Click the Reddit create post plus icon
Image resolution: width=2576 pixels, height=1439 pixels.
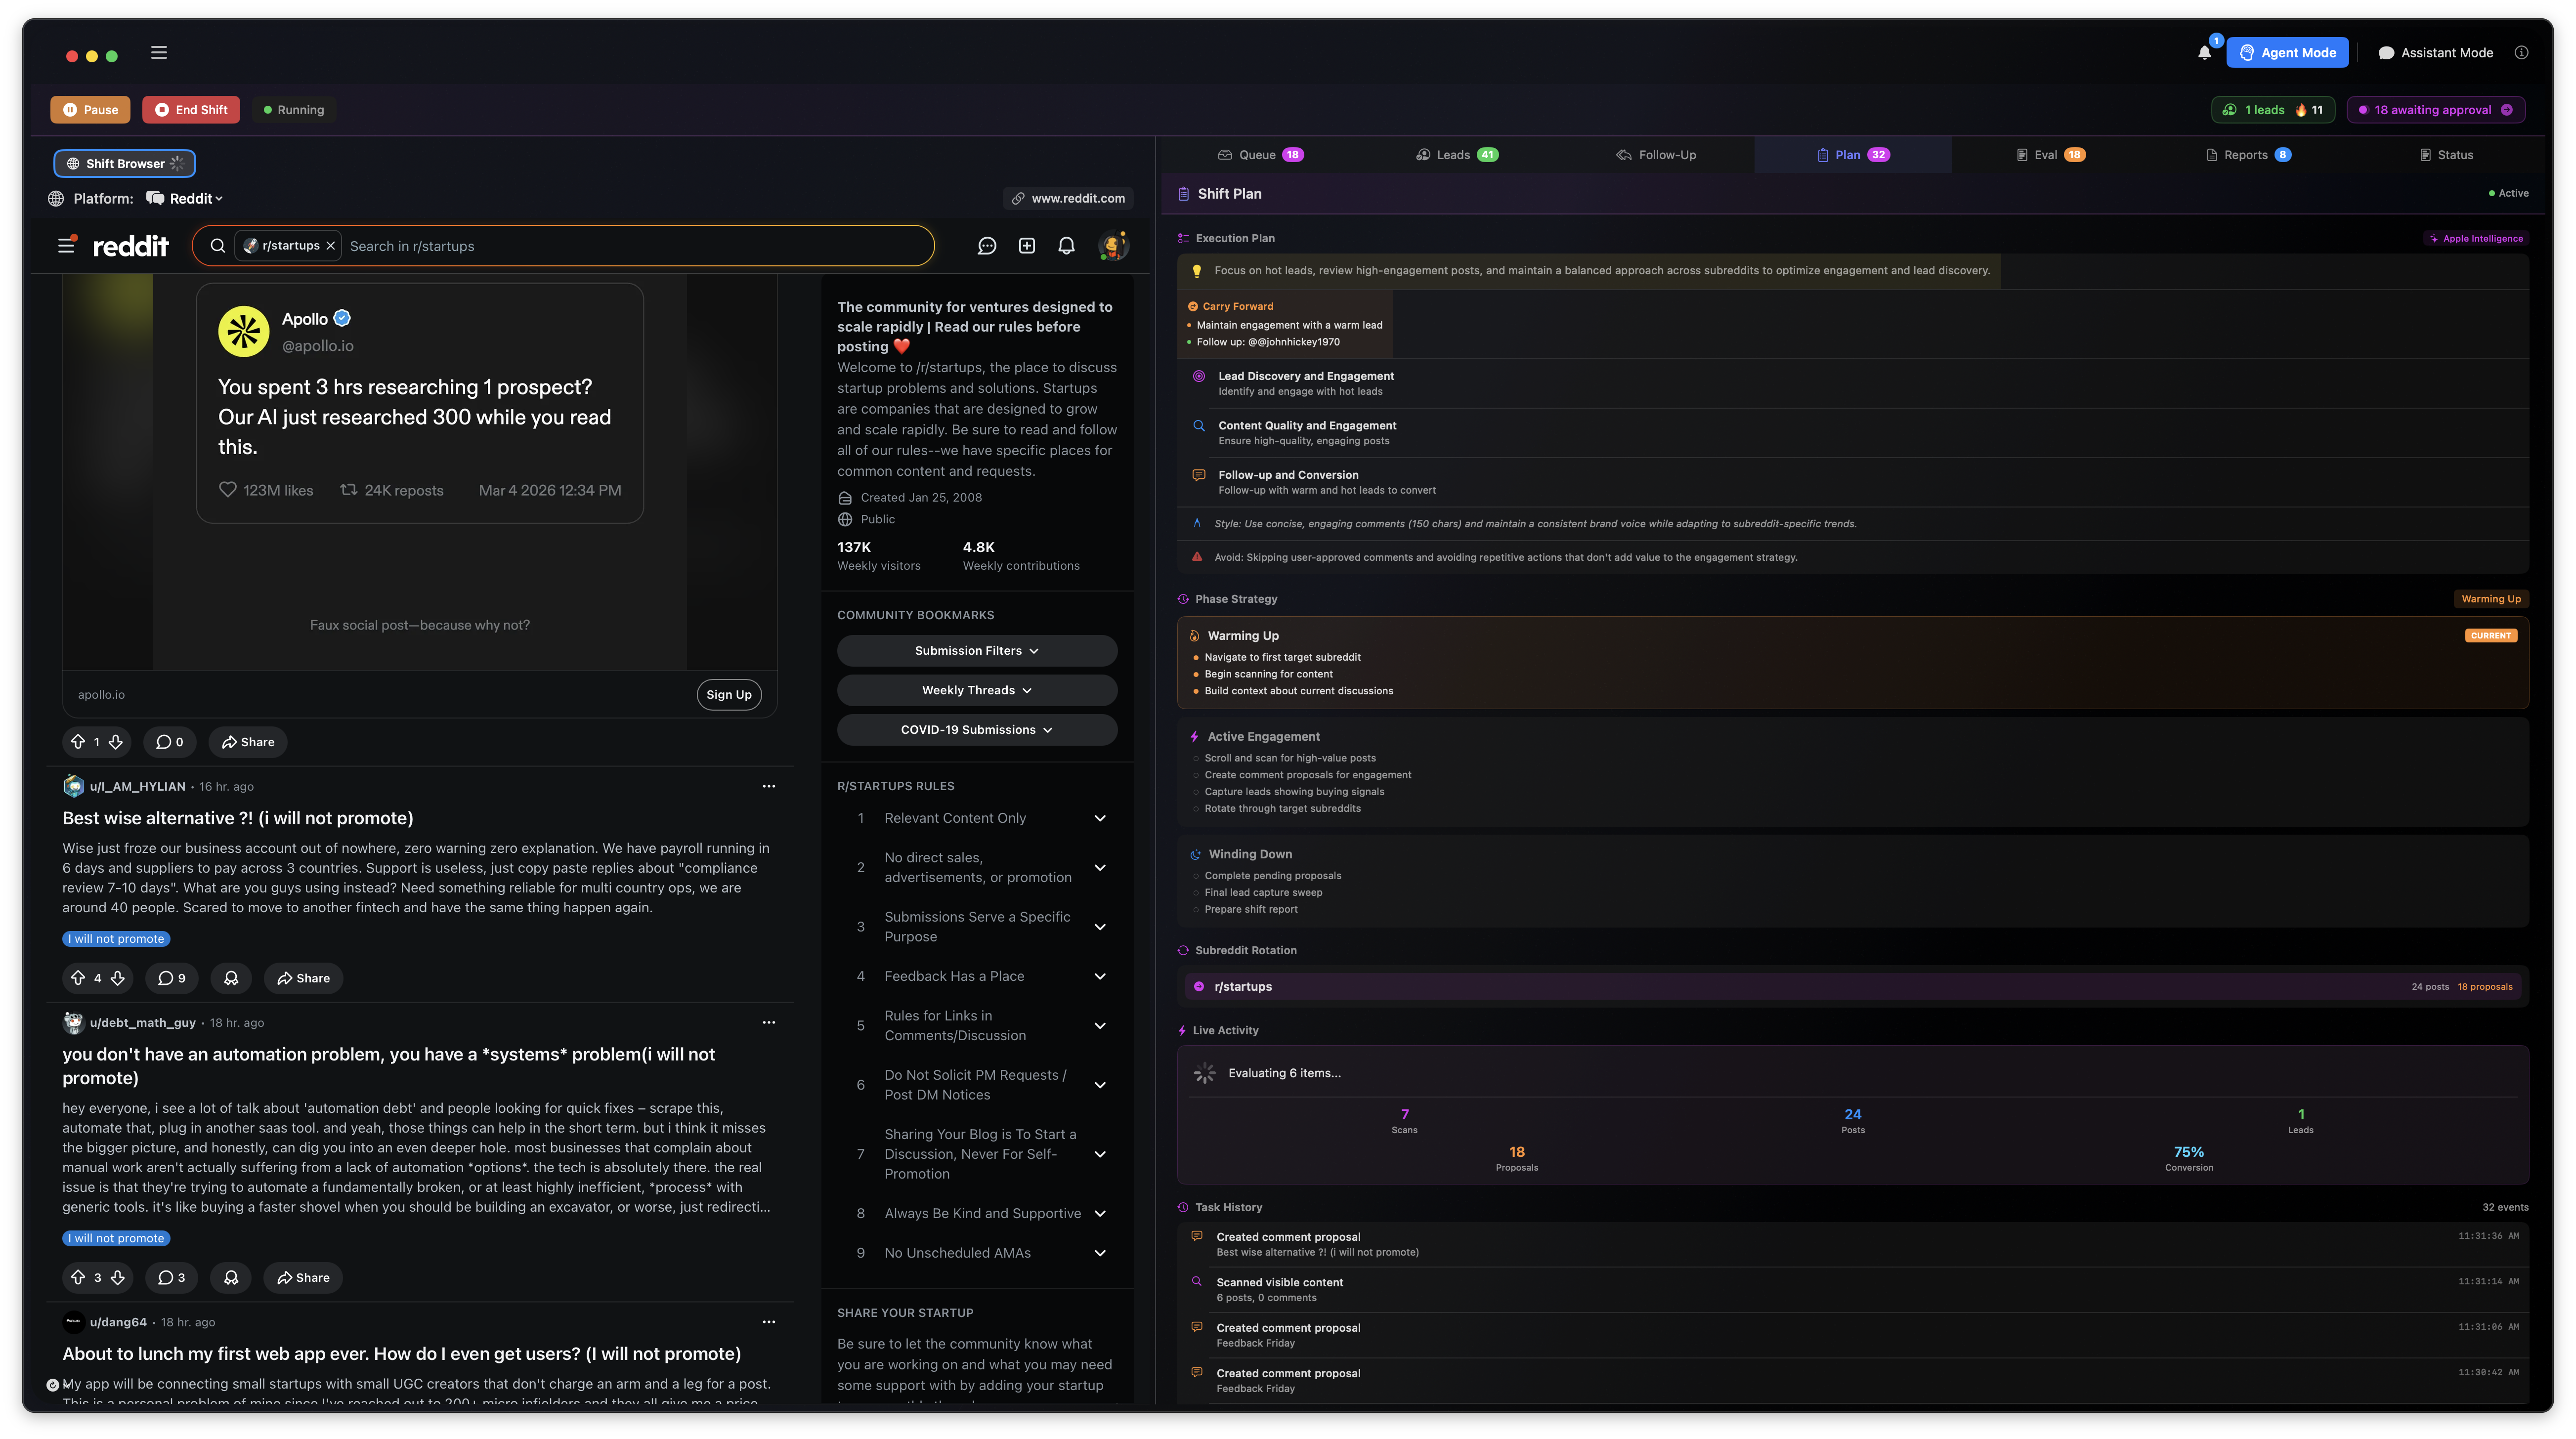[x=1027, y=246]
